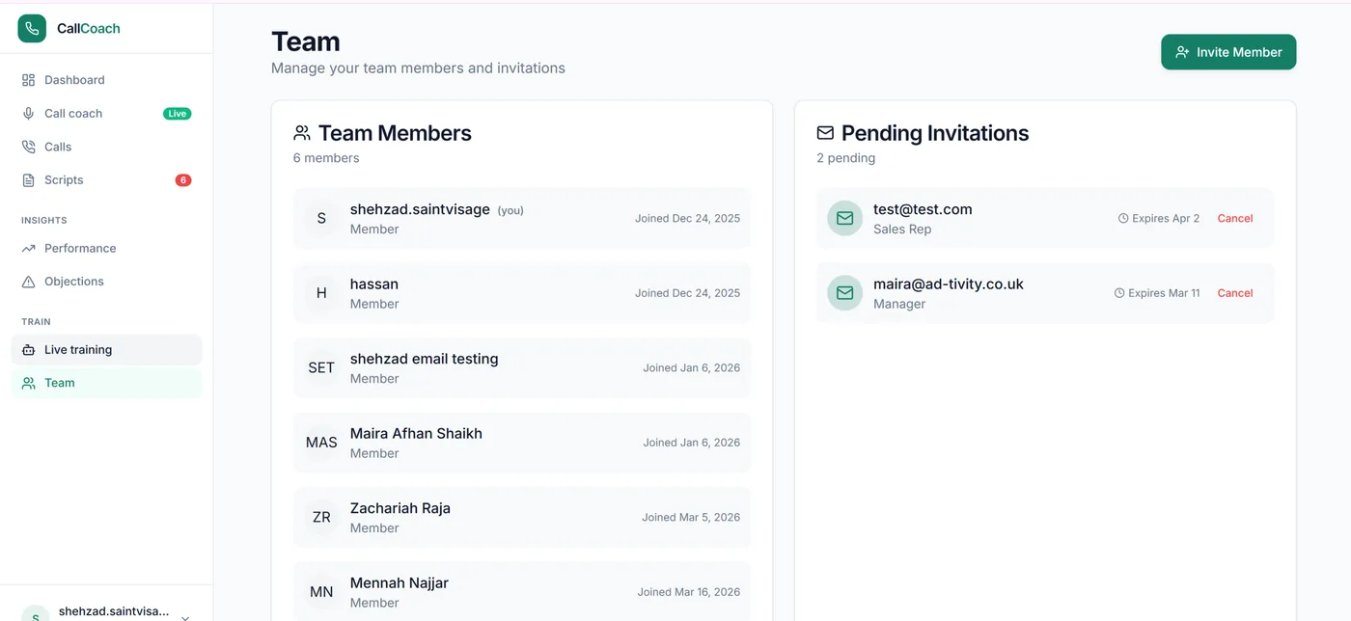The width and height of the screenshot is (1351, 621).
Task: Open Live training page
Action: tap(106, 350)
